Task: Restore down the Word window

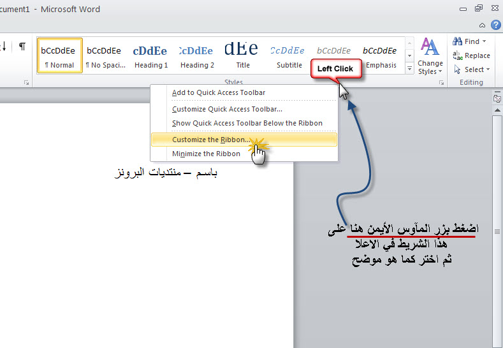Action: pos(479,8)
